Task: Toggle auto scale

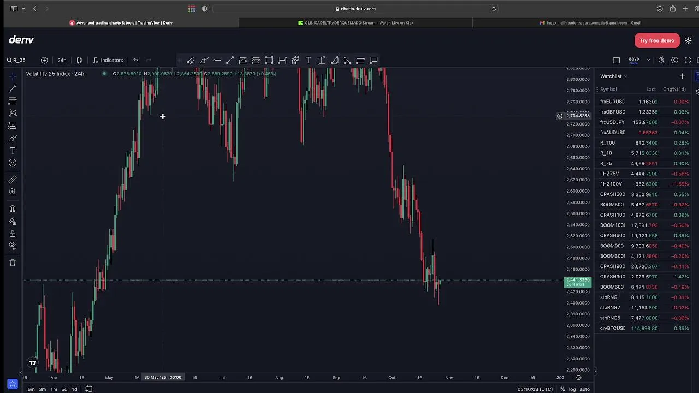Action: point(584,389)
